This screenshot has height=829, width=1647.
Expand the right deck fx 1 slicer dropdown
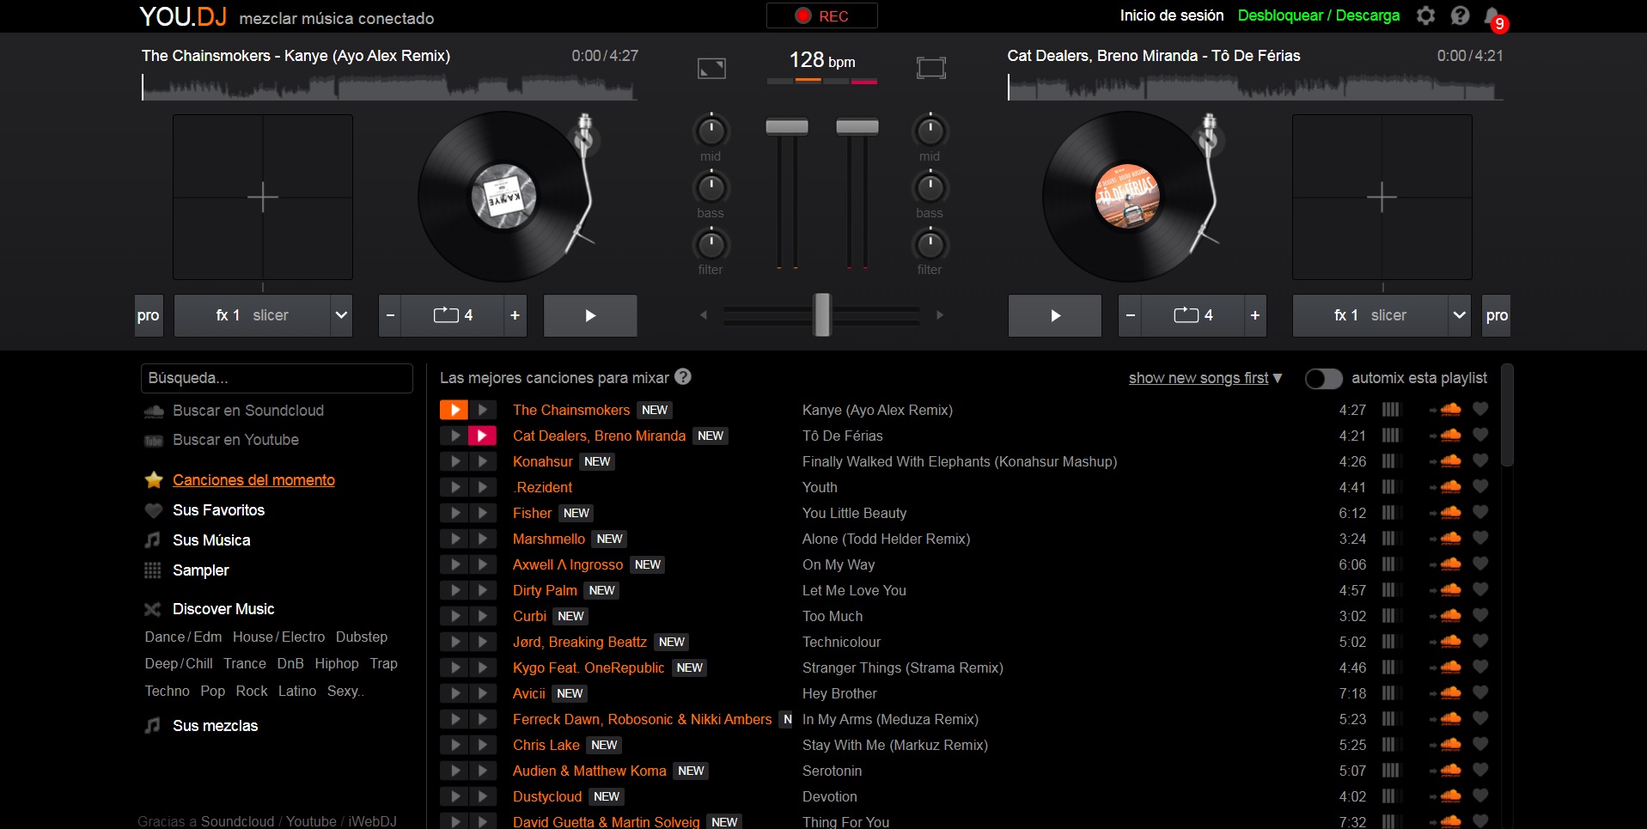point(1459,315)
